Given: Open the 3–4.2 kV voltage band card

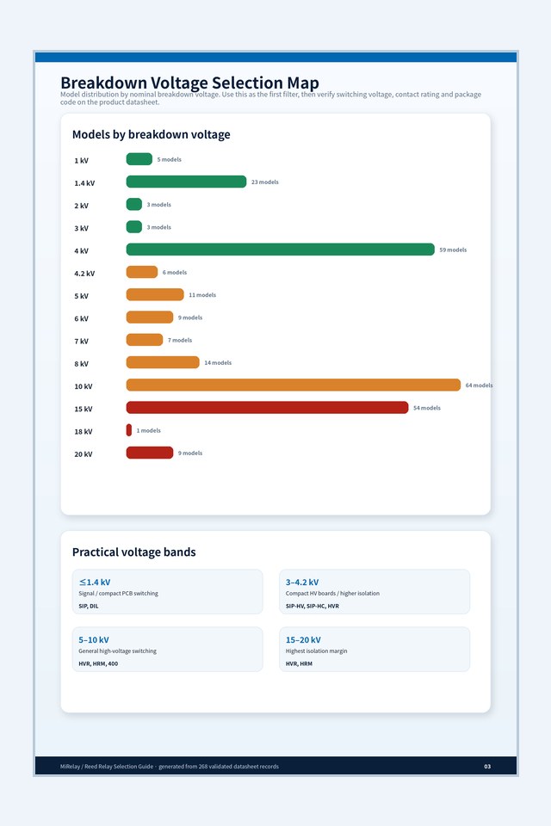Looking at the screenshot, I should click(x=375, y=591).
